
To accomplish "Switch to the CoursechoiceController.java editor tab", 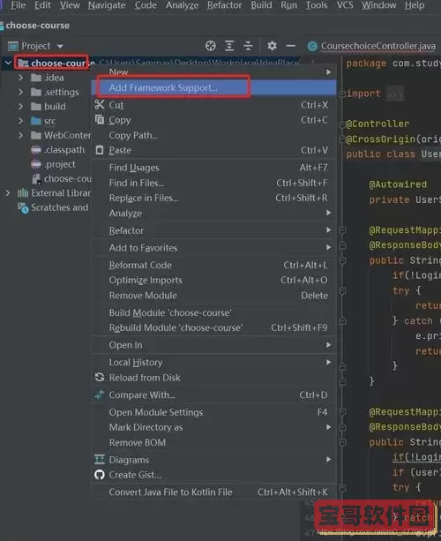I will click(x=372, y=46).
